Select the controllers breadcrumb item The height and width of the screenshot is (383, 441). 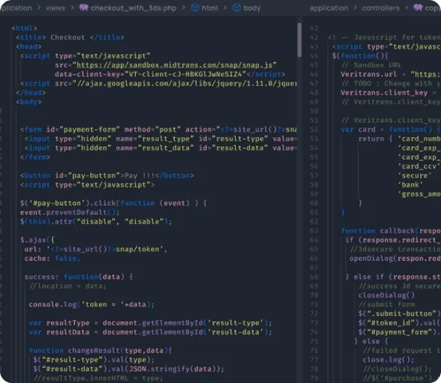tap(381, 8)
